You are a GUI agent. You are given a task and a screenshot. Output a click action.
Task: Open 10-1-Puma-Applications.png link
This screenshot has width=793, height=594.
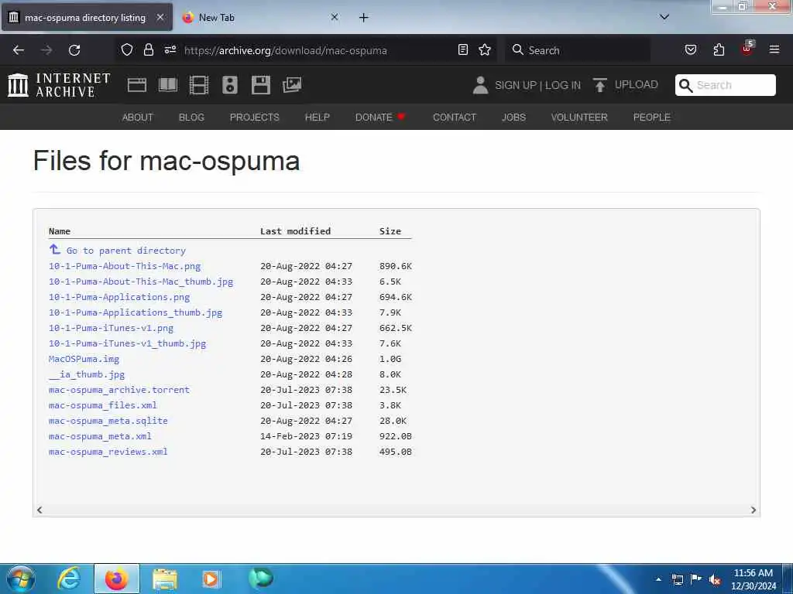tap(119, 297)
